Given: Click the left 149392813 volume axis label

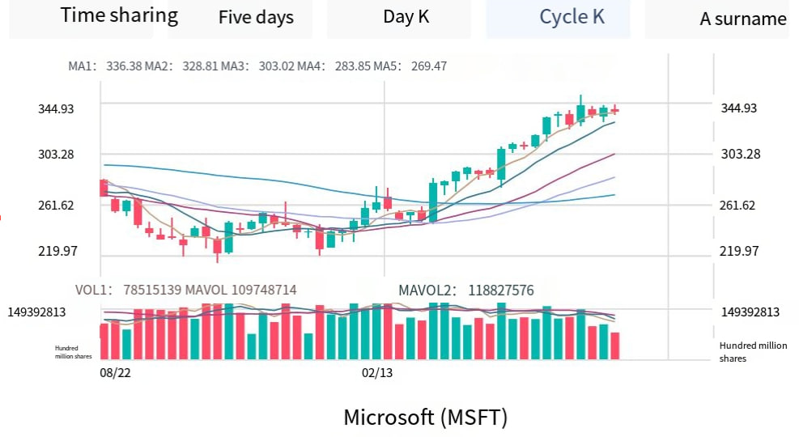Looking at the screenshot, I should pos(49,312).
